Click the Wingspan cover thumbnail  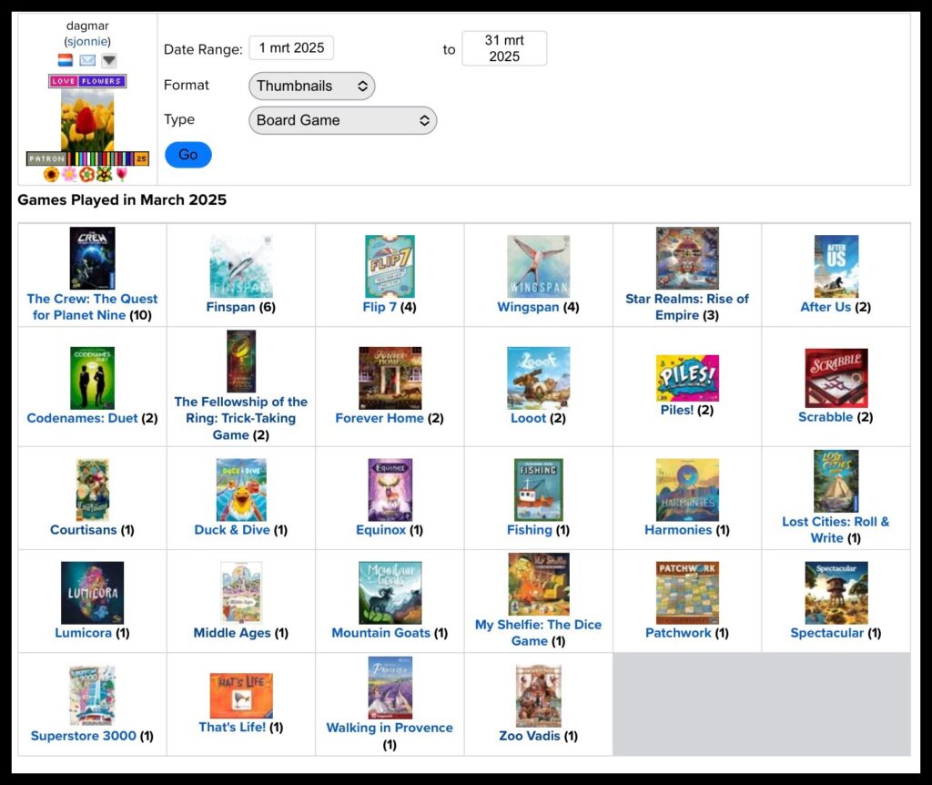pos(538,267)
